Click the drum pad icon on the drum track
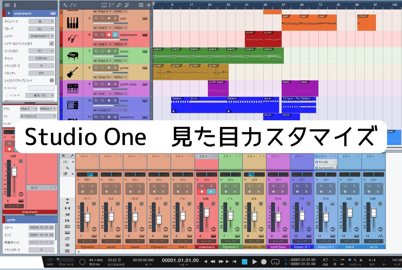This screenshot has height=270, width=402. pos(73,105)
